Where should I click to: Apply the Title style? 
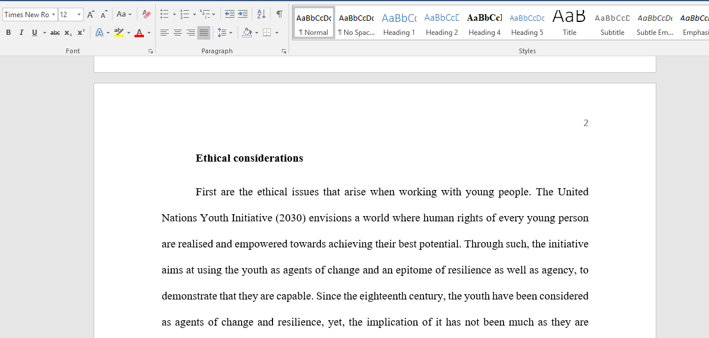(x=570, y=22)
